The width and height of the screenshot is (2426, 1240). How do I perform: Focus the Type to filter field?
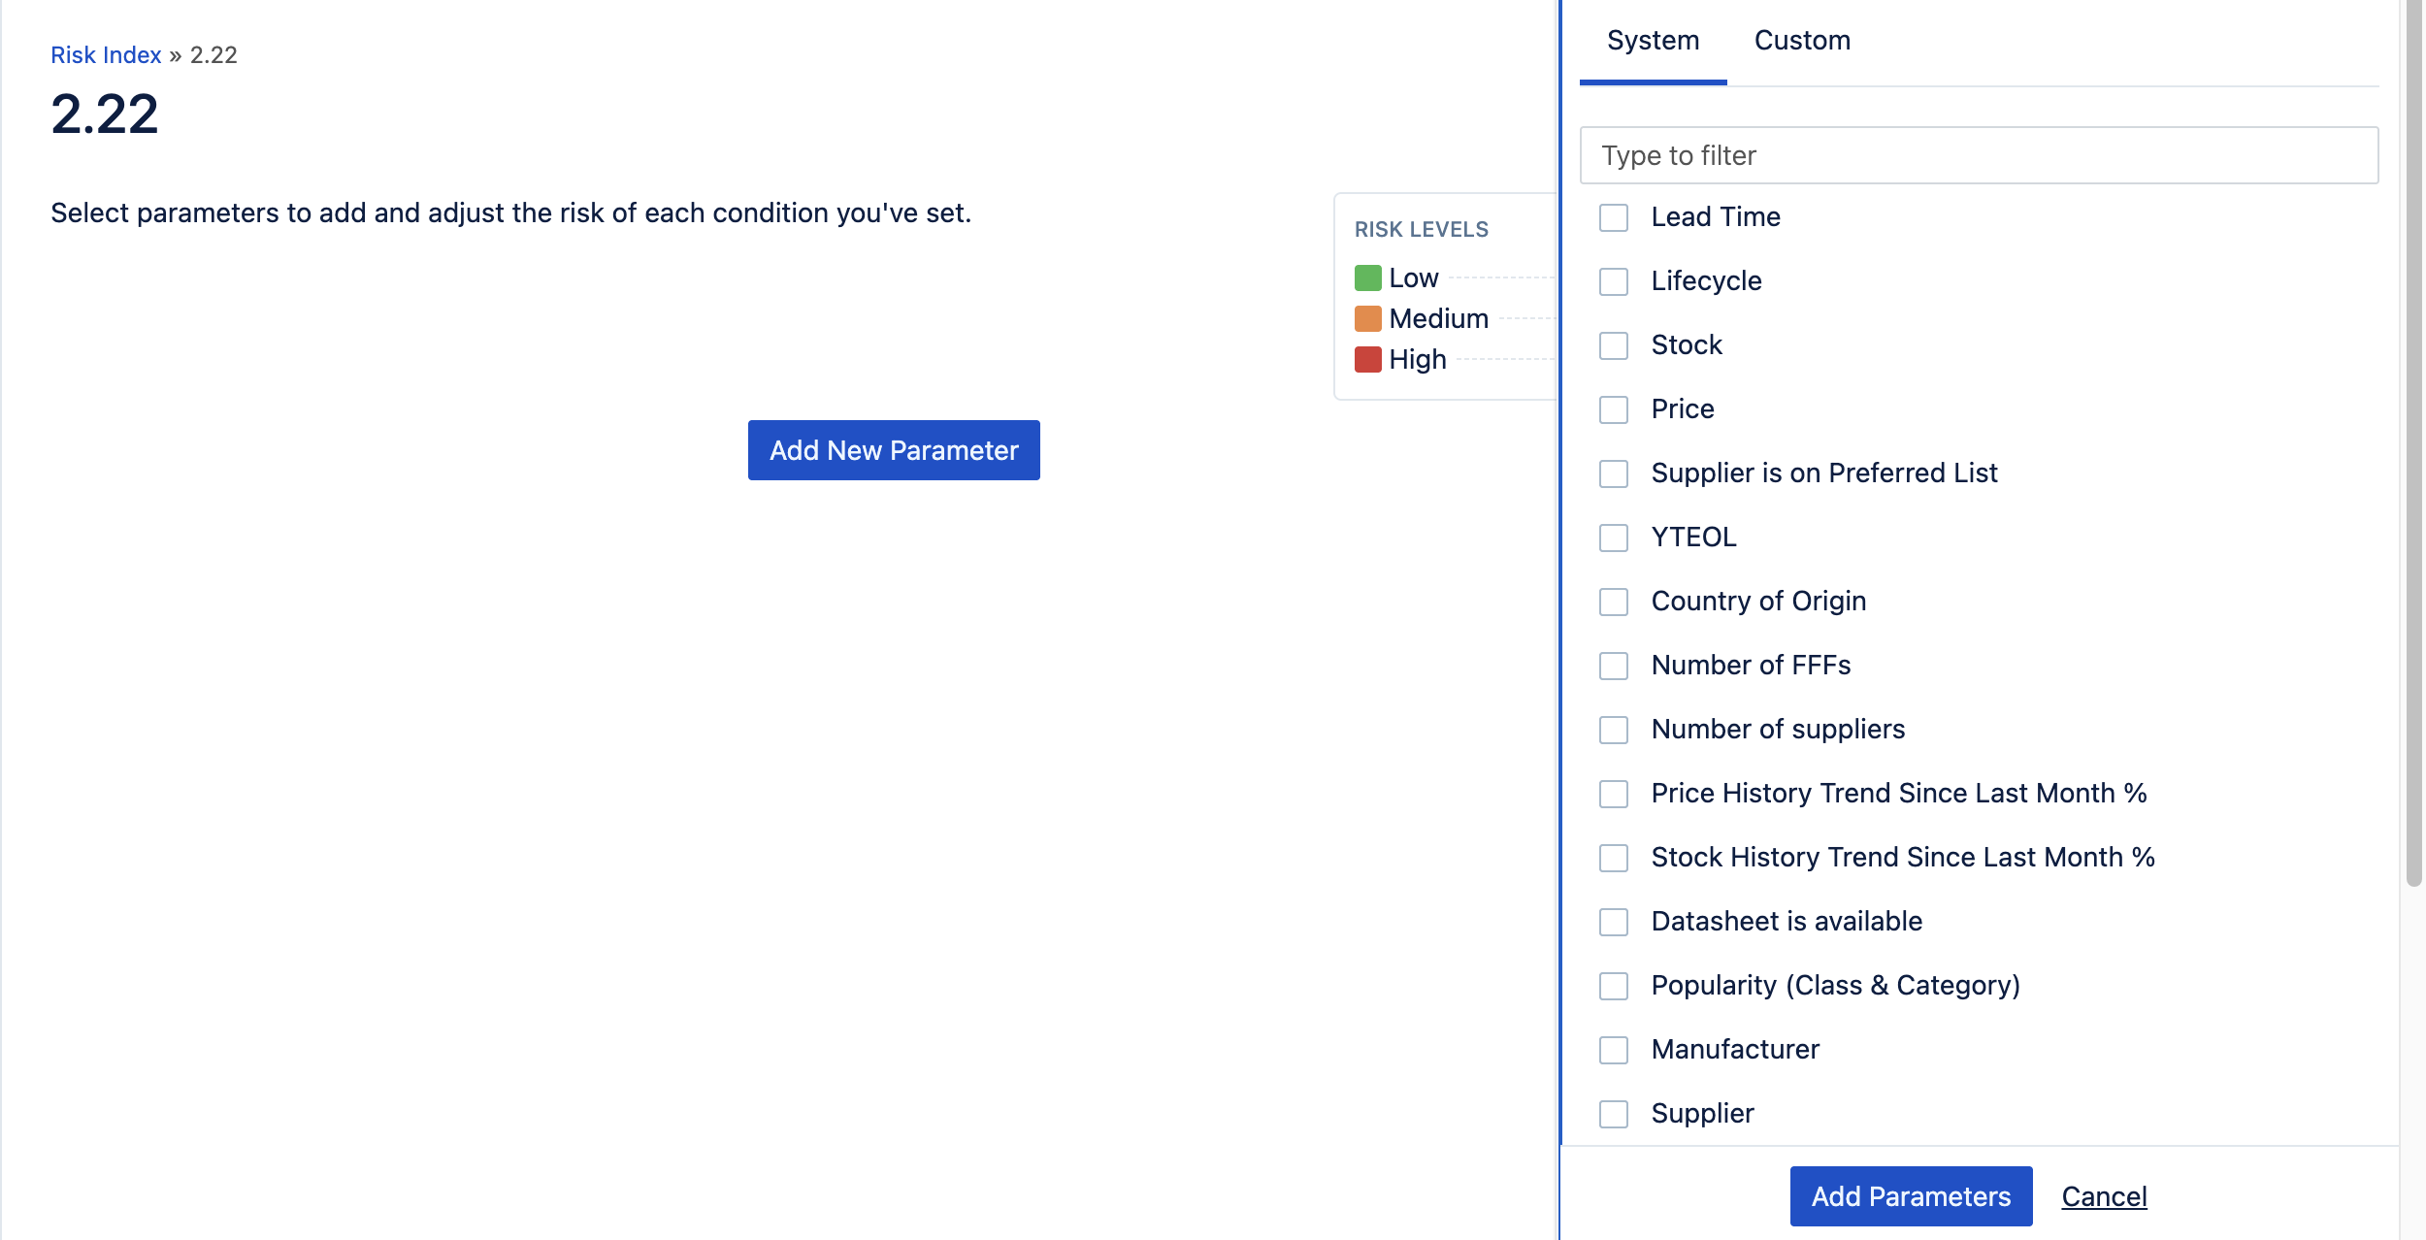tap(1979, 155)
